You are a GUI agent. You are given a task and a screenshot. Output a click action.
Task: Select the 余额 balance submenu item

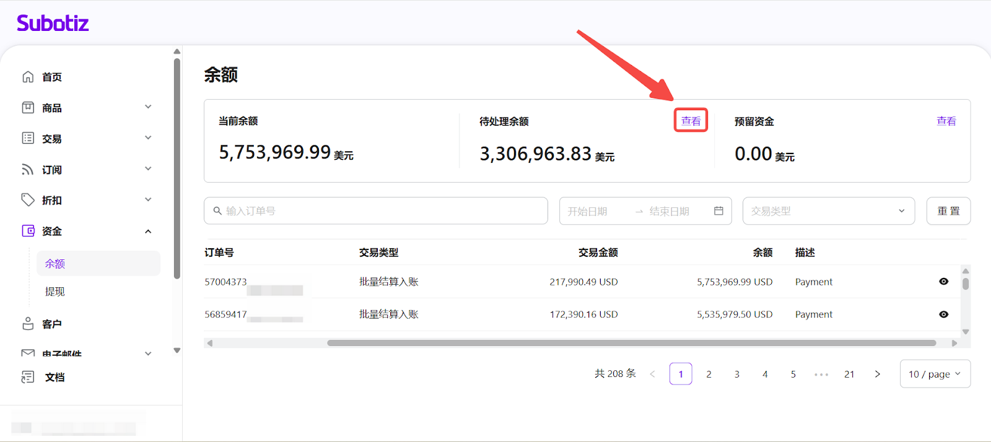(x=55, y=264)
